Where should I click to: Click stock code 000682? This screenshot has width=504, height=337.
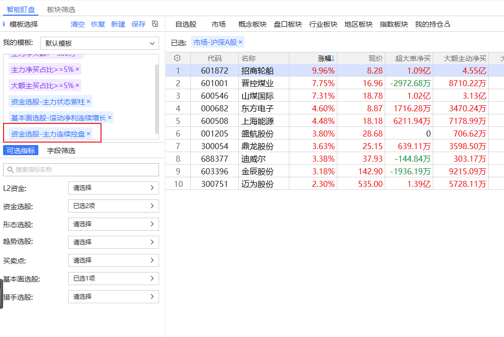pyautogui.click(x=215, y=108)
